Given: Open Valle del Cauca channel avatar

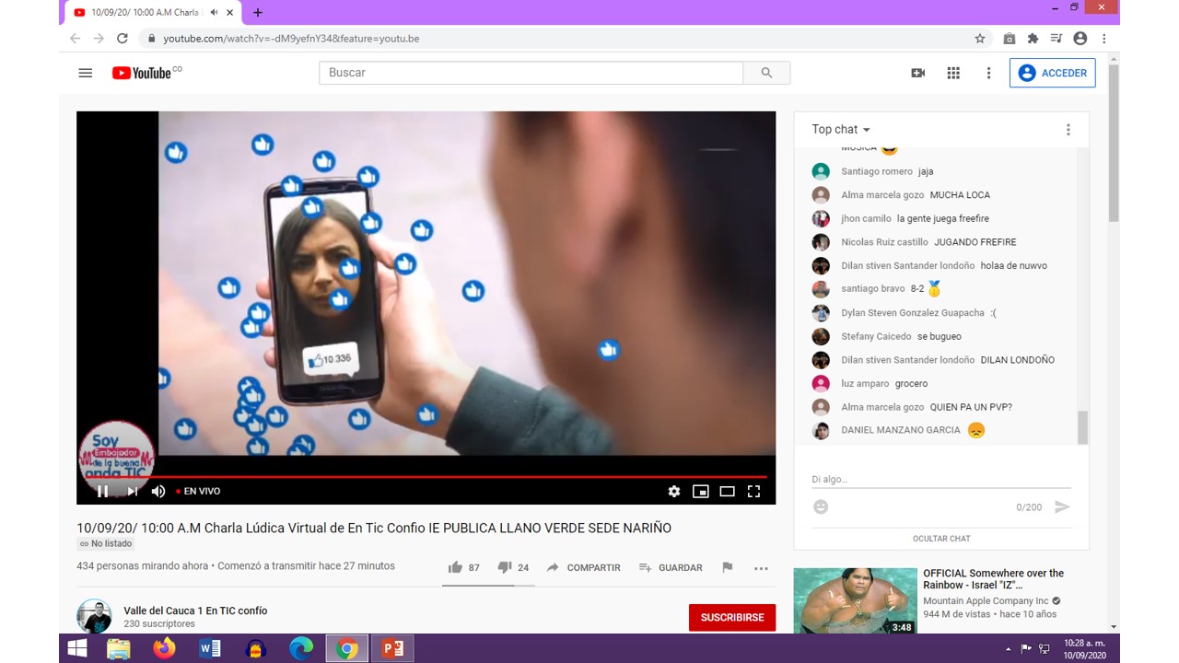Looking at the screenshot, I should (94, 617).
